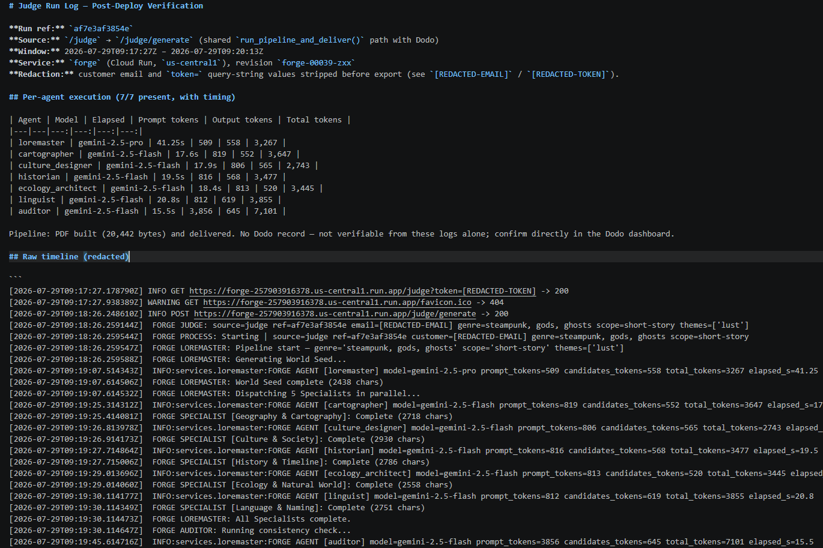
Task: Click the table alignment separator row
Action: pyautogui.click(x=76, y=131)
